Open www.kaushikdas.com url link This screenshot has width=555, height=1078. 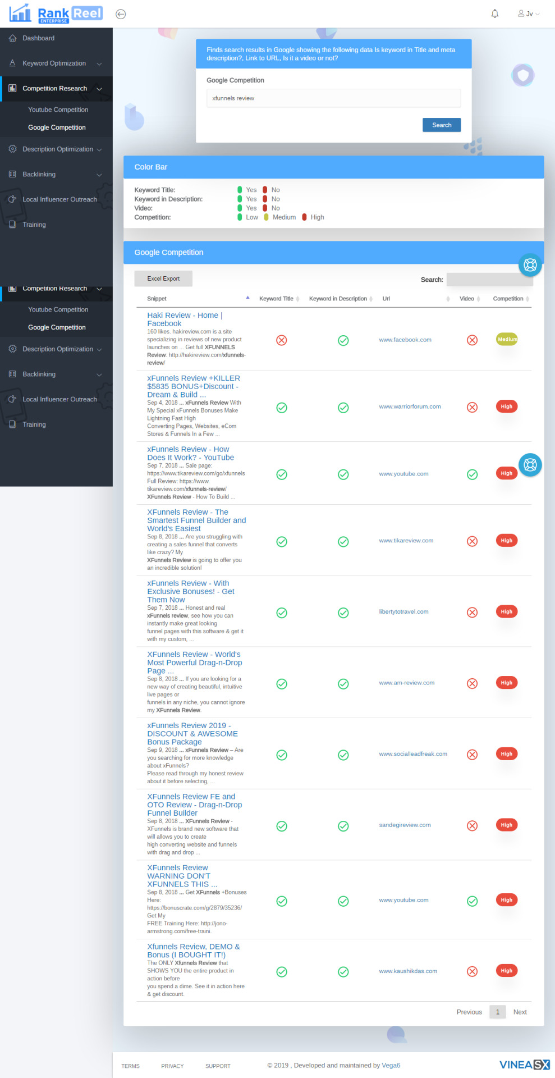(x=408, y=971)
